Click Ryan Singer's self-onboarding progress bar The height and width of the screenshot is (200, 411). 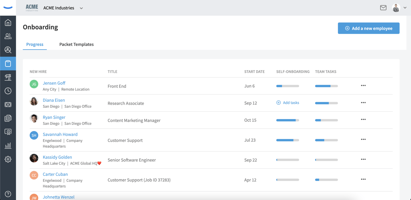click(x=287, y=120)
